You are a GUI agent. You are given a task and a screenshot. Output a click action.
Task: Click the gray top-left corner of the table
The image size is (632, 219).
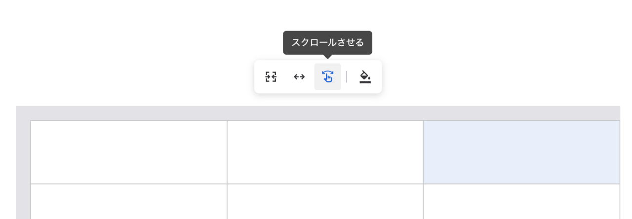click(23, 113)
